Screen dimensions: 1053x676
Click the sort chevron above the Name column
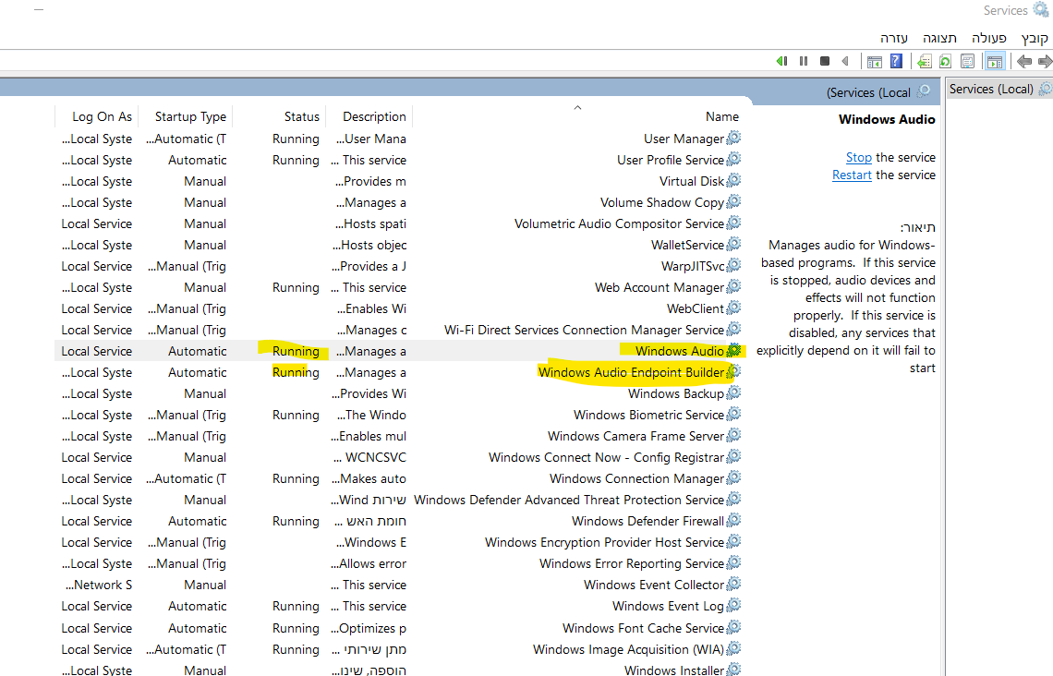(577, 107)
